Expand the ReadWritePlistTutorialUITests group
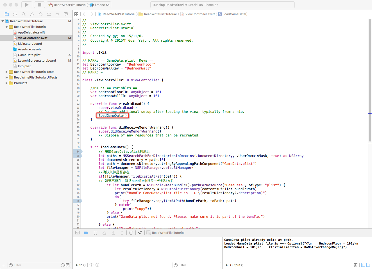372x269 pixels. (6, 77)
